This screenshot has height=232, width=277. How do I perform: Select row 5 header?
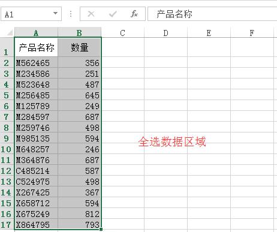(x=7, y=95)
